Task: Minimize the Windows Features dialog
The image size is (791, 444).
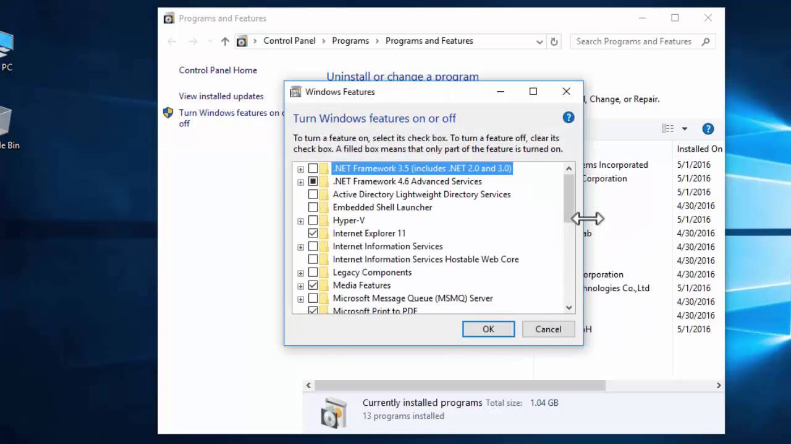Action: [x=501, y=91]
